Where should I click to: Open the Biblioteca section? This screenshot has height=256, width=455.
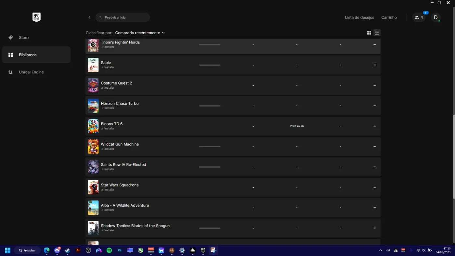coord(36,55)
